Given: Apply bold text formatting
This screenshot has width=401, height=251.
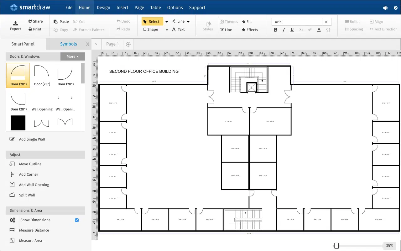Looking at the screenshot, I should 276,30.
